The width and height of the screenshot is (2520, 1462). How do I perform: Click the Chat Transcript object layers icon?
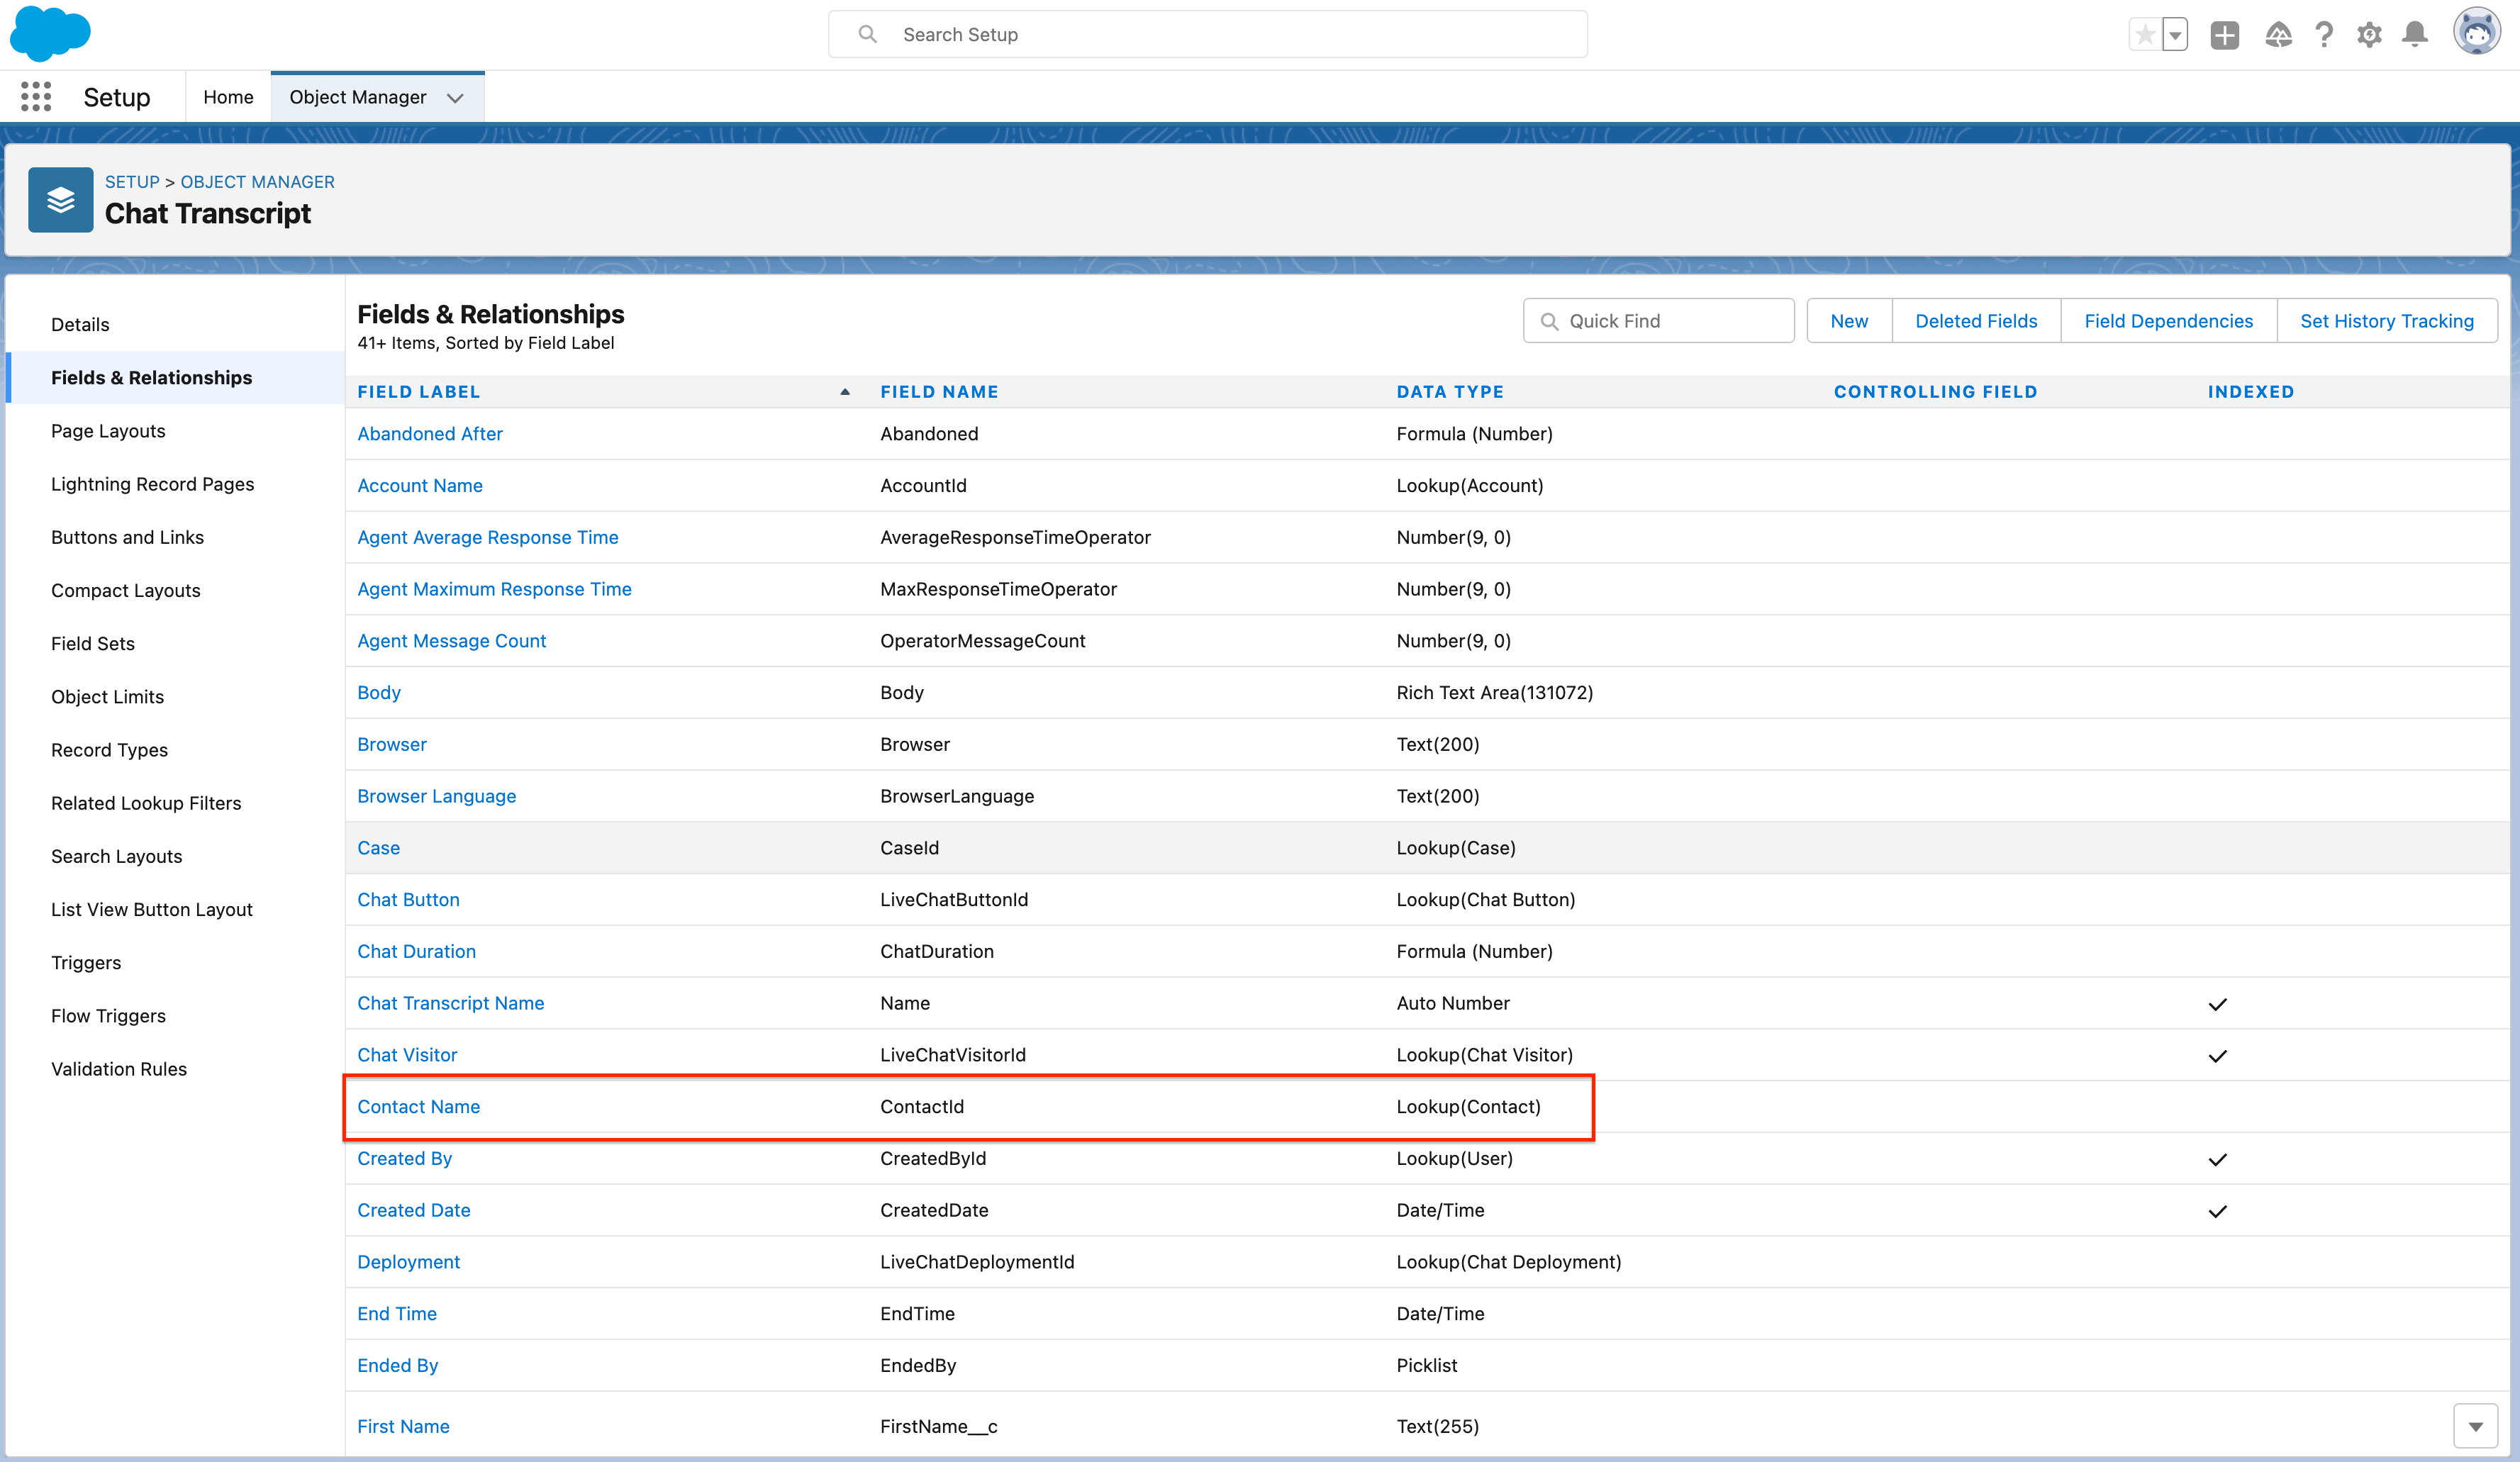click(x=60, y=200)
